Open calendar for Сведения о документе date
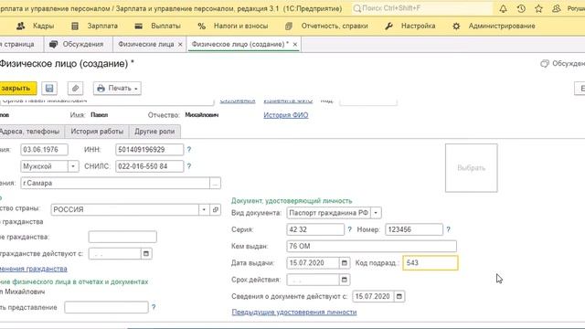 click(399, 296)
